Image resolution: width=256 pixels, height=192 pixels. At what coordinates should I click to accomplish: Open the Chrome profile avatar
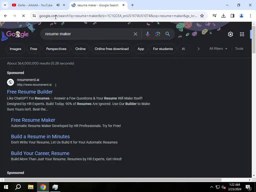(241, 16)
